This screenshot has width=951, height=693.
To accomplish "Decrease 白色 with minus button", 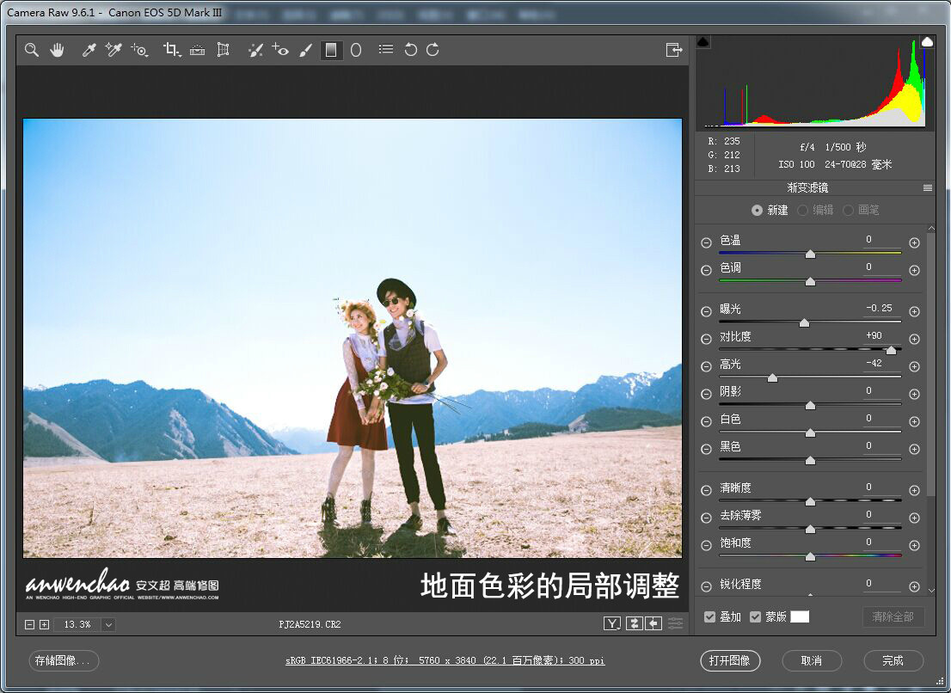I will [706, 421].
